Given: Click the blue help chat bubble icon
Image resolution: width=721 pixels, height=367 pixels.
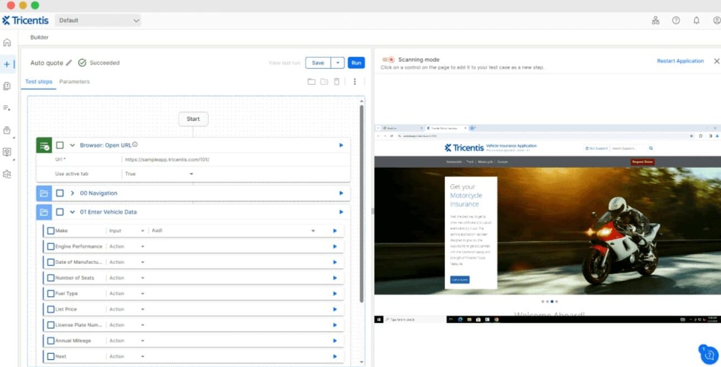Looking at the screenshot, I should click(709, 355).
